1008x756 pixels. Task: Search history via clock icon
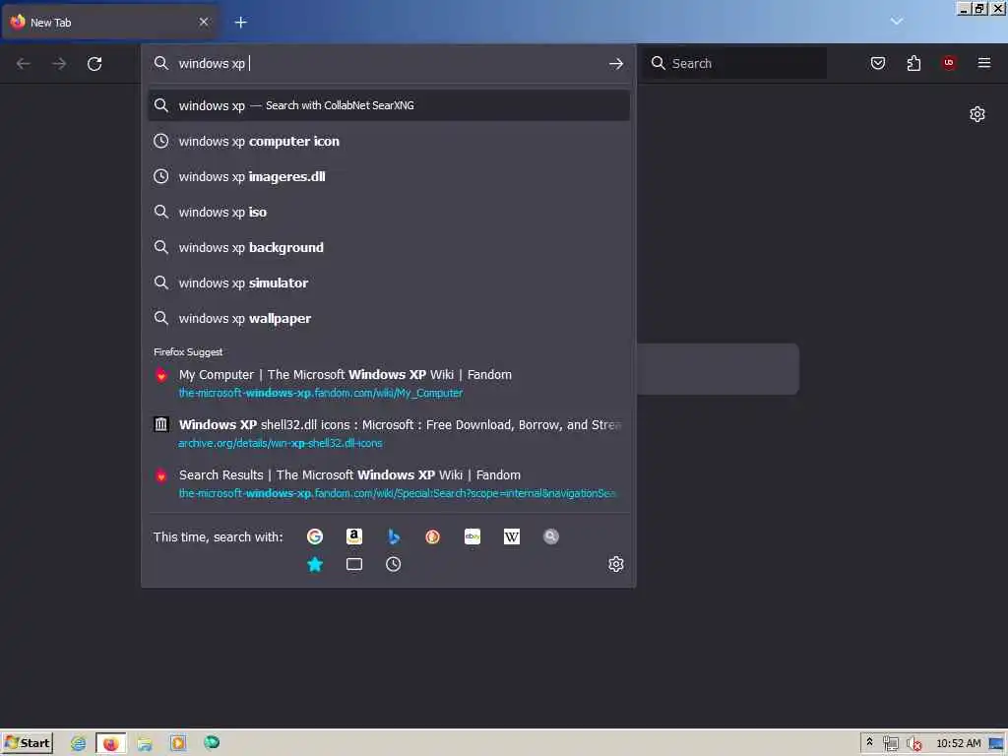coord(394,564)
